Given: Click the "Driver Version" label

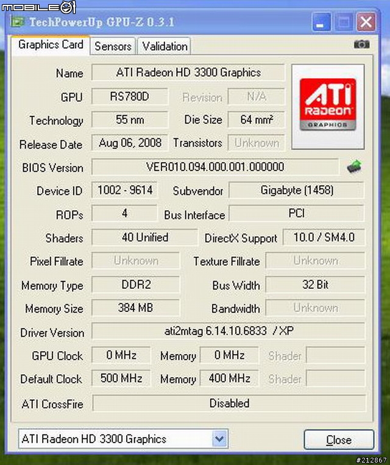Looking at the screenshot, I should (52, 332).
